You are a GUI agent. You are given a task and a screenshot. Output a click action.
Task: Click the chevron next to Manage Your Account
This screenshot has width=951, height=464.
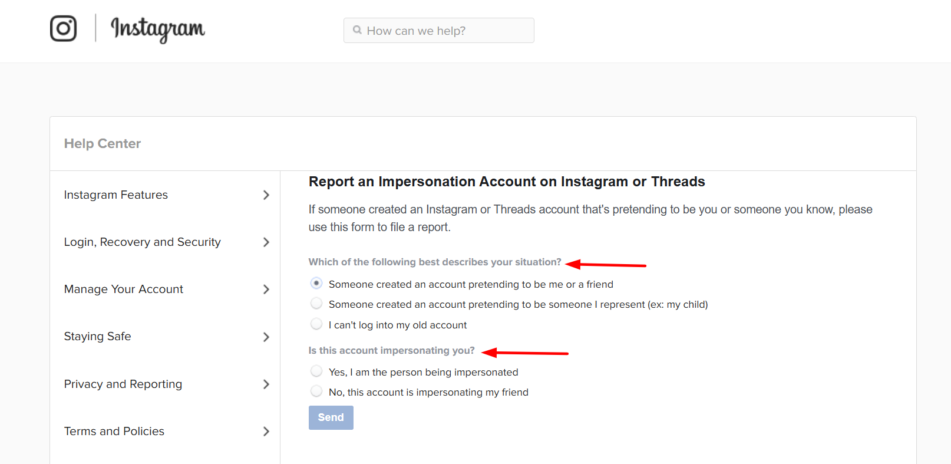click(x=266, y=289)
